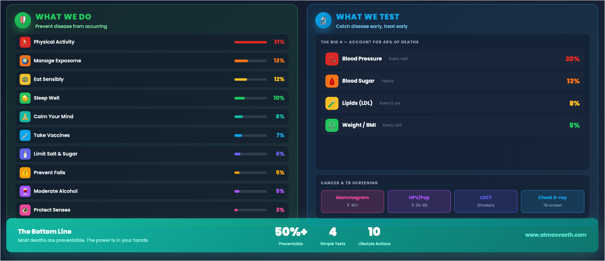The image size is (605, 261).
Task: Click the Blood Pressure stethoscope icon
Action: pyautogui.click(x=332, y=59)
